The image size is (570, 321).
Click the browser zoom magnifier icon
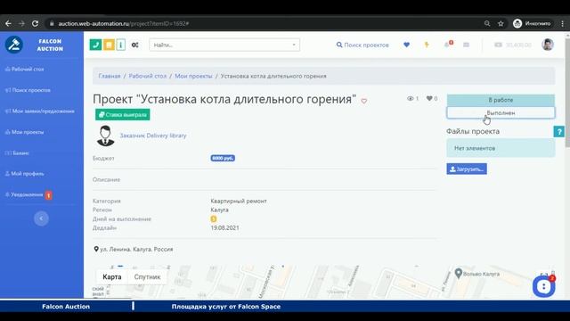pyautogui.click(x=487, y=24)
